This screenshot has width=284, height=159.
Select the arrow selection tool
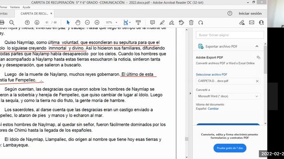pos(68,23)
